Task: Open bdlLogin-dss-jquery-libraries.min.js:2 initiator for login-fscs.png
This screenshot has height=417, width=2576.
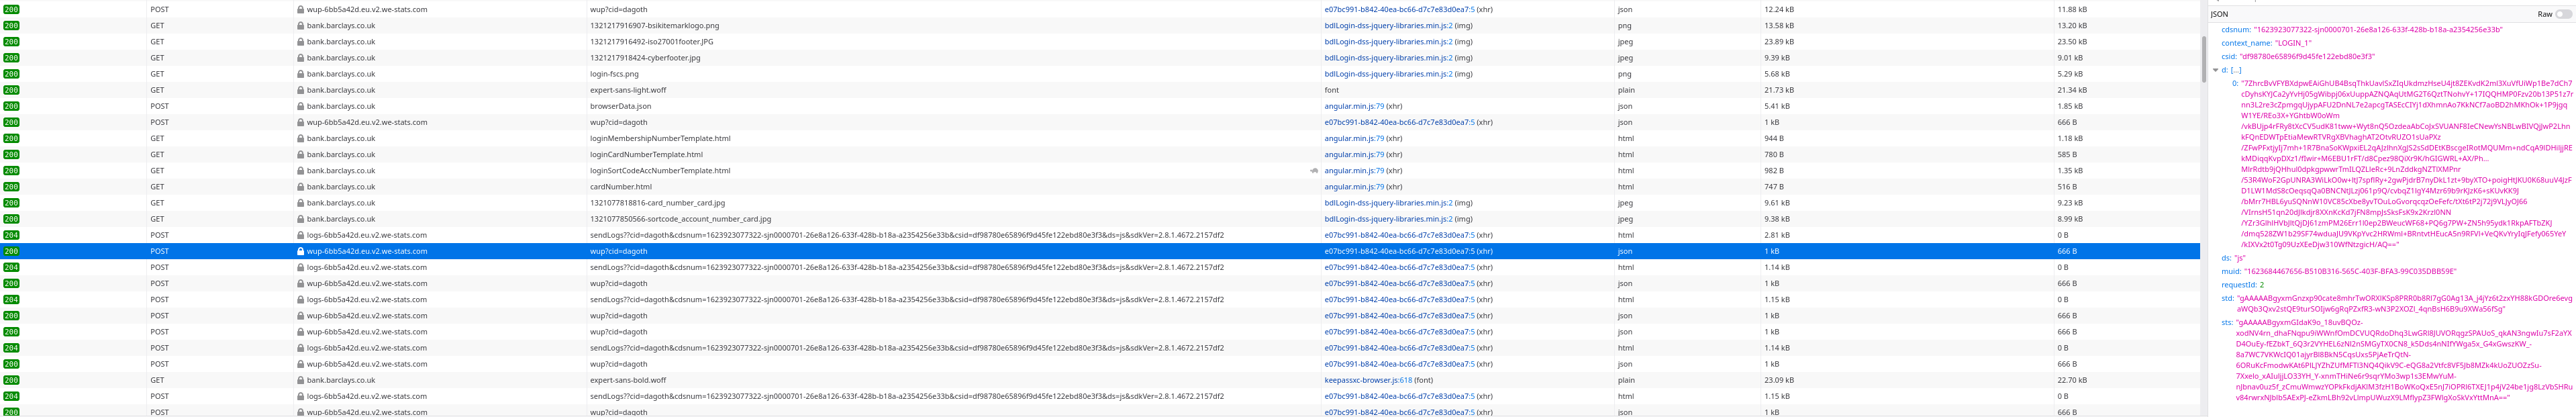Action: coord(1388,74)
